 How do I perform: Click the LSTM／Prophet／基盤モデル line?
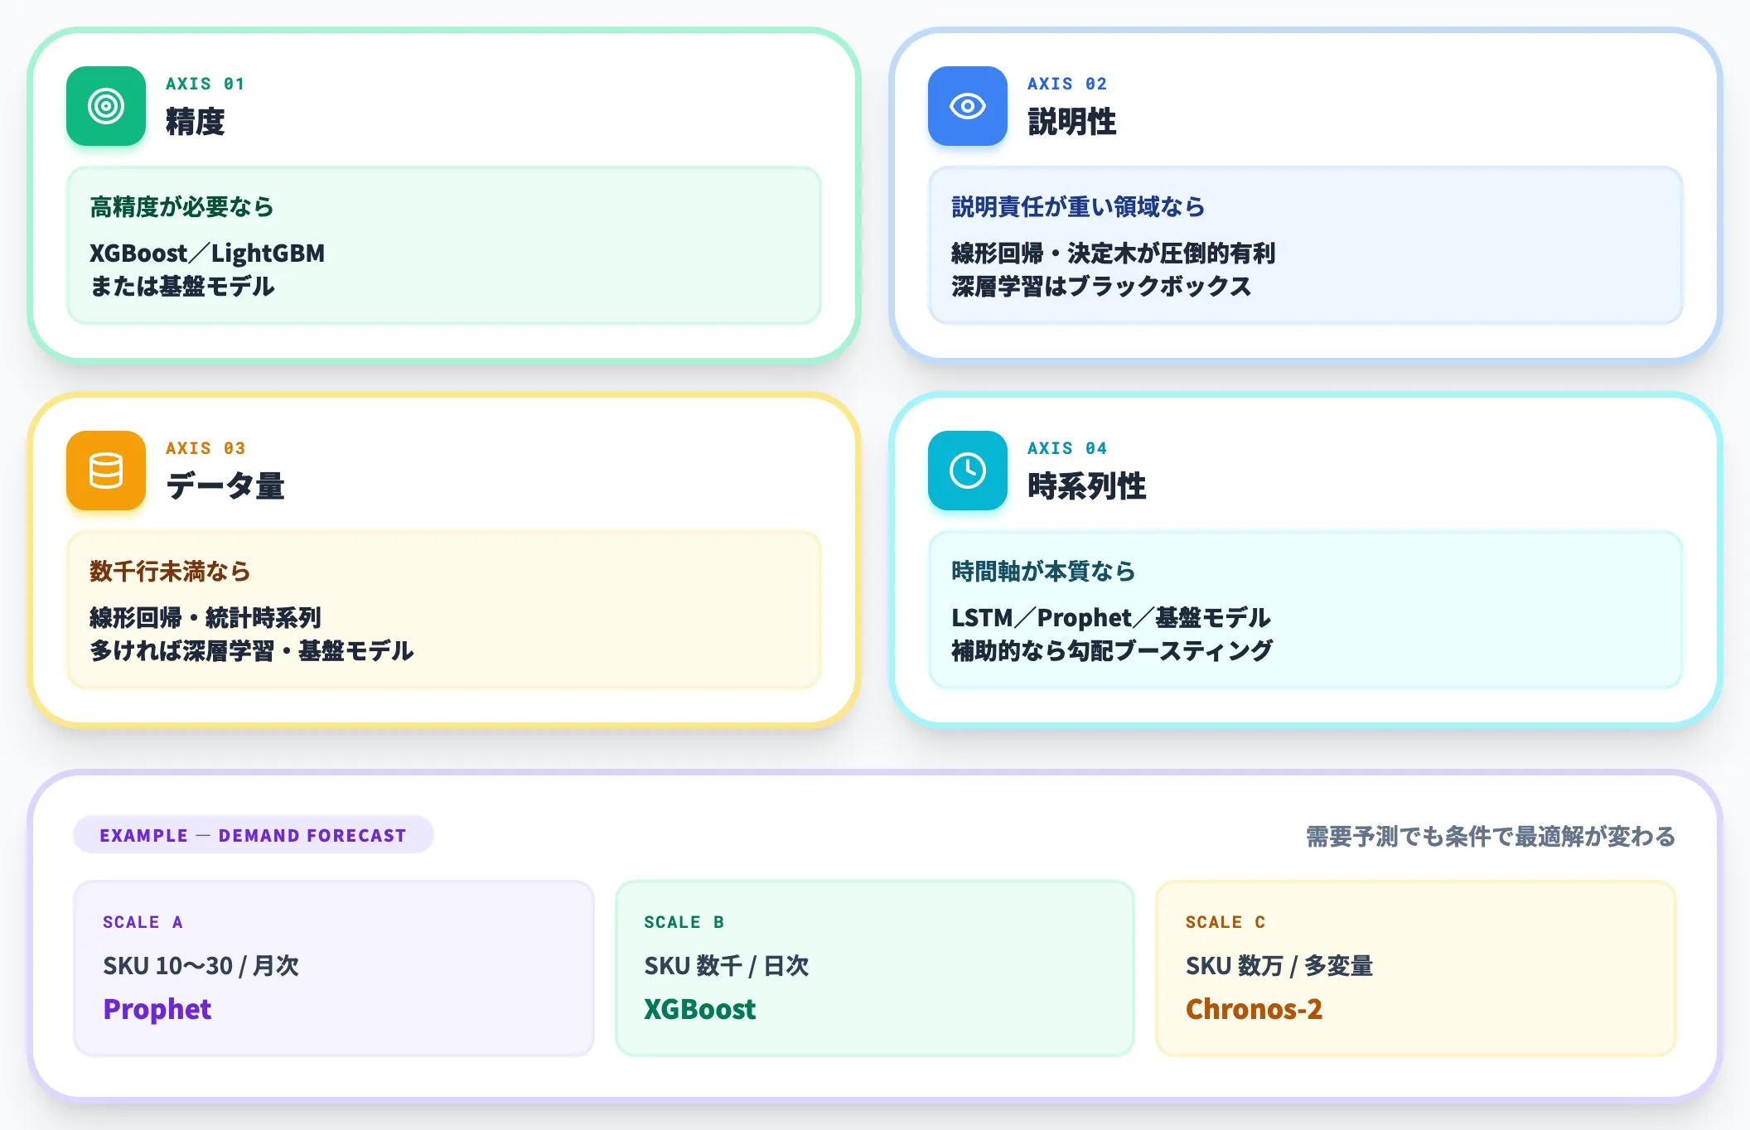coord(1111,617)
